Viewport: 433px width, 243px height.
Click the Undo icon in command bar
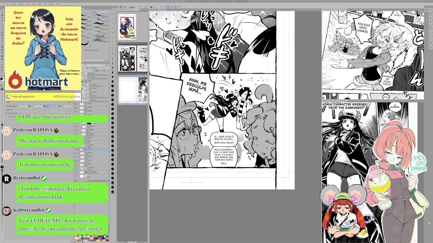click(x=139, y=7)
